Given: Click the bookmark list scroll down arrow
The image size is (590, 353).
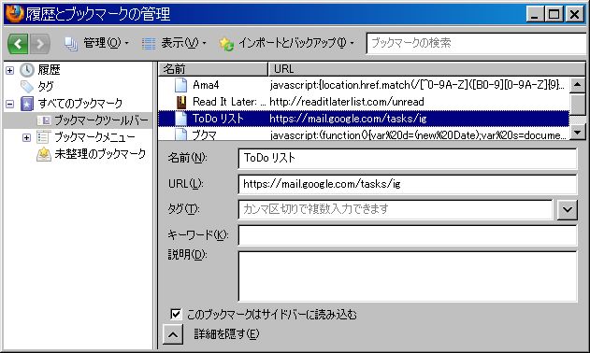Looking at the screenshot, I should click(578, 132).
